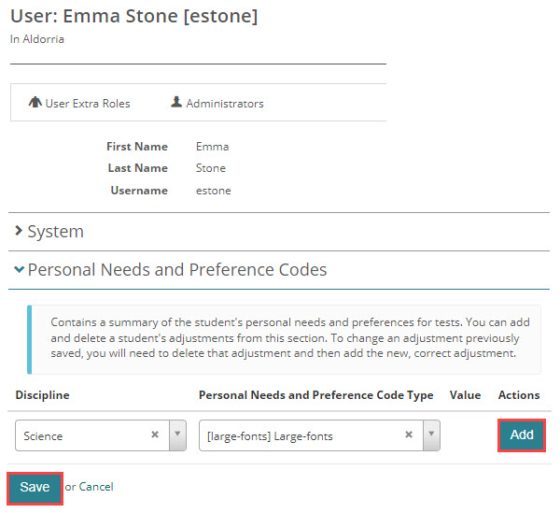
Task: Click the User: Emma Stone heading
Action: (133, 16)
